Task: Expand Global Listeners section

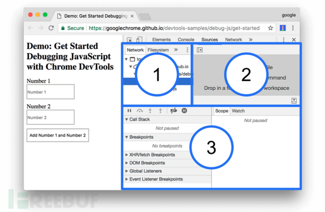Action: coord(127,171)
